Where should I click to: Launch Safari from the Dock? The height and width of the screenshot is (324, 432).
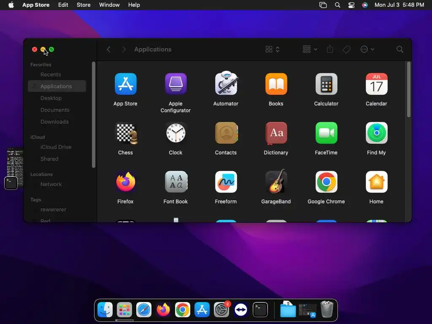point(144,310)
